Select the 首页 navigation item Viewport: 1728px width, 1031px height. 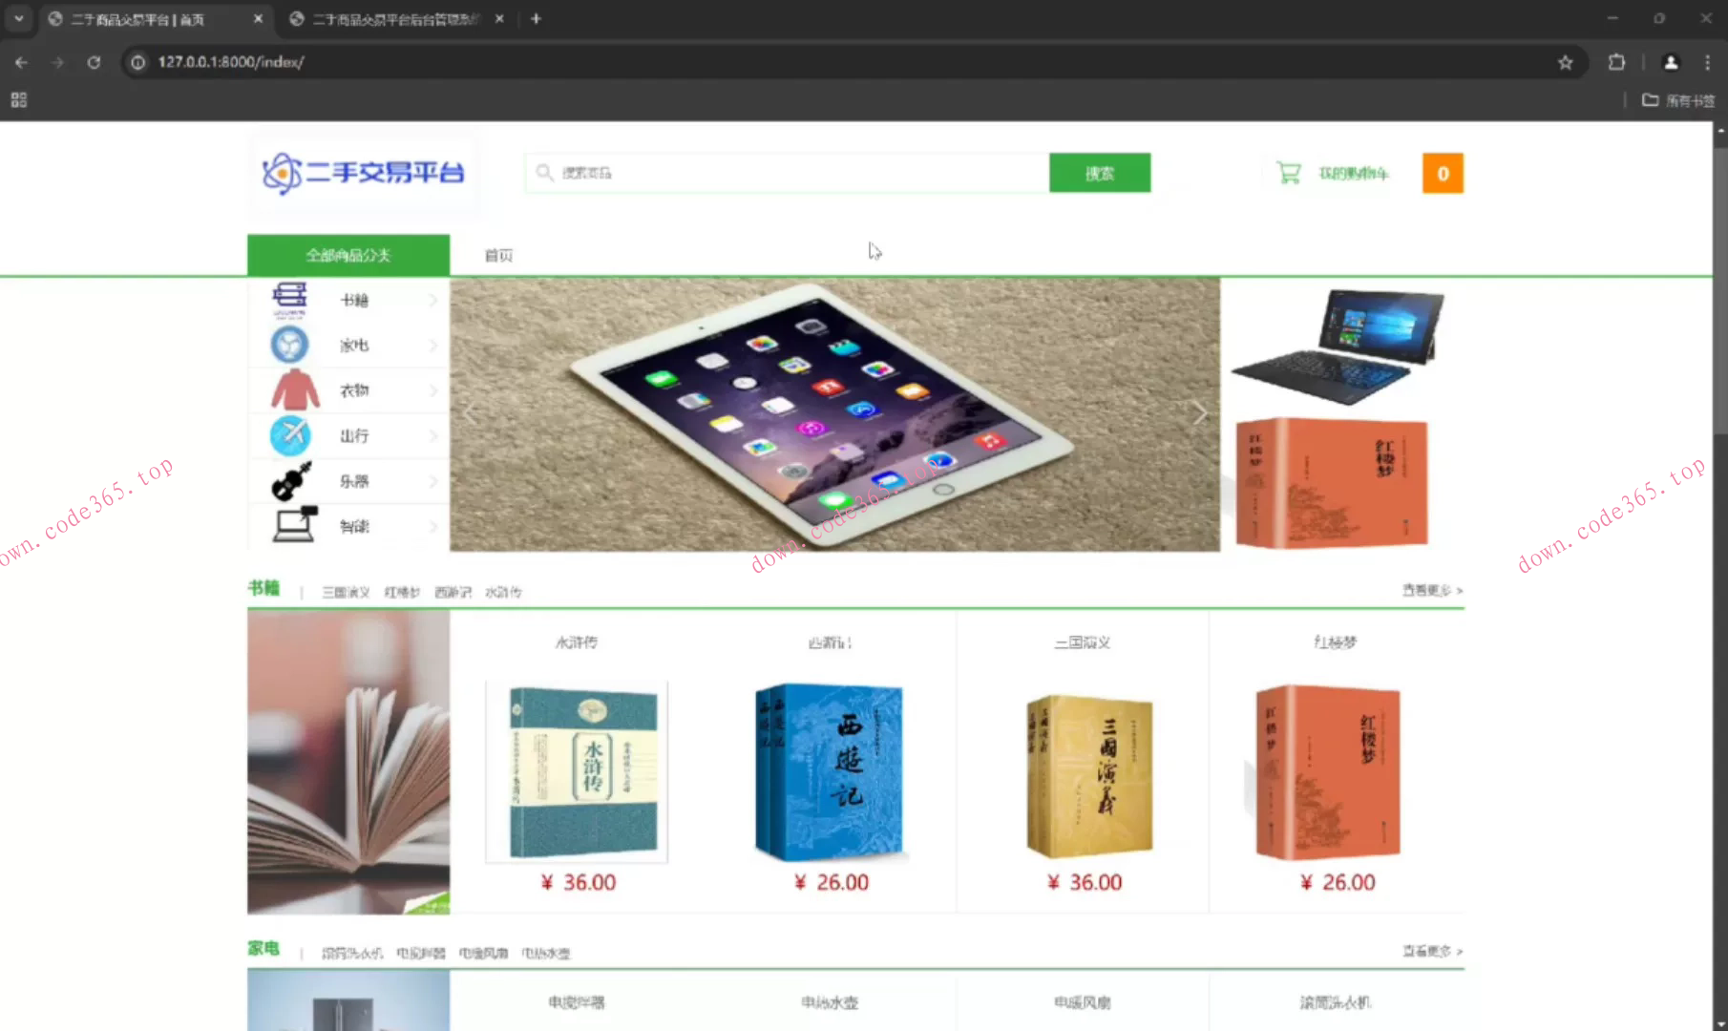(x=498, y=255)
